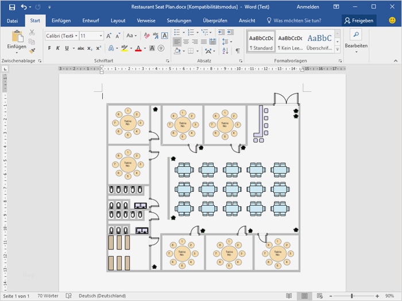Toggle bold formatting
Screen dimensions: 402x301
49,48
